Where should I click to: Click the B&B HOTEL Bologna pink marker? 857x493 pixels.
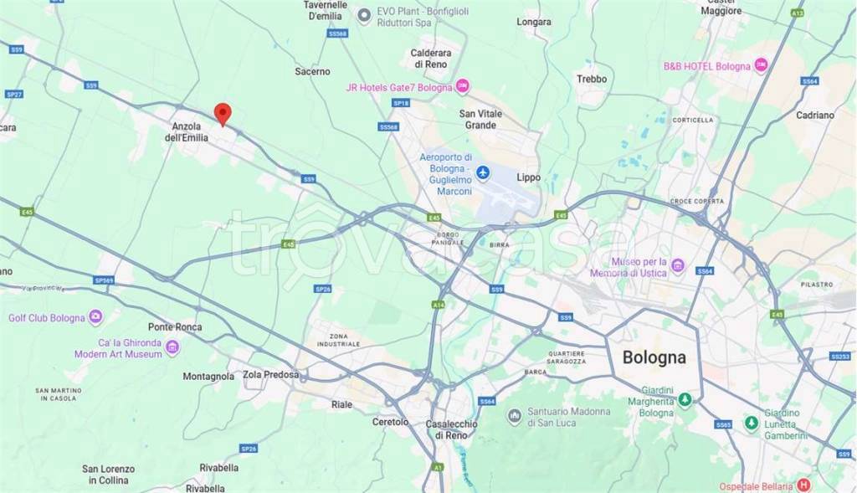point(761,65)
